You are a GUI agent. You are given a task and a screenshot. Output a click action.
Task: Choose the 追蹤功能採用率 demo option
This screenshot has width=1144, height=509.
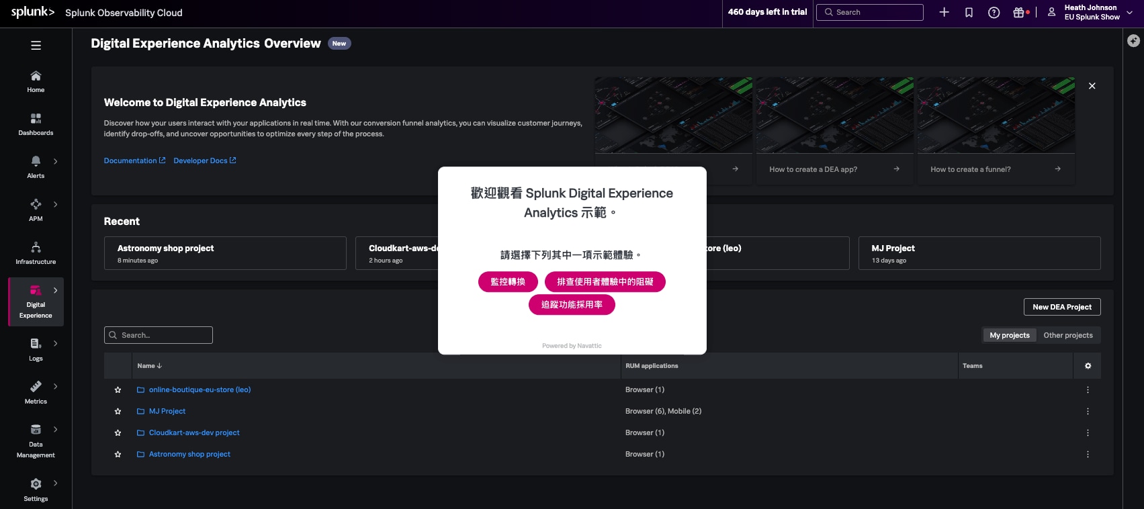[x=572, y=305]
